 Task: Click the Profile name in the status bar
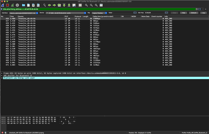point(195,133)
